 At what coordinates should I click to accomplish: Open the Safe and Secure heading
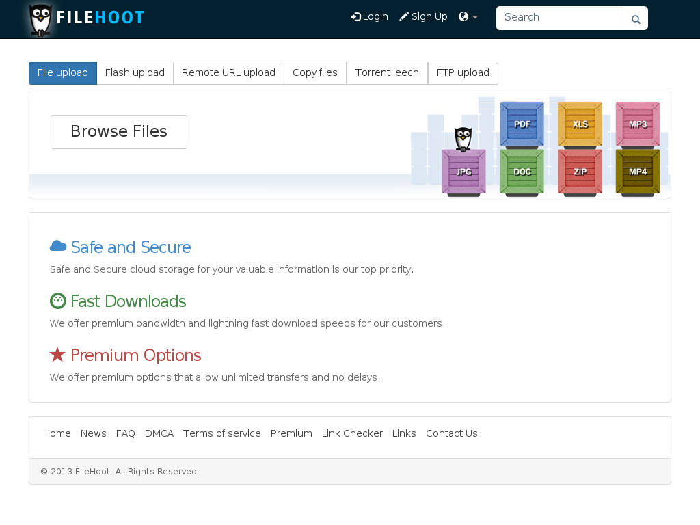[x=131, y=247]
